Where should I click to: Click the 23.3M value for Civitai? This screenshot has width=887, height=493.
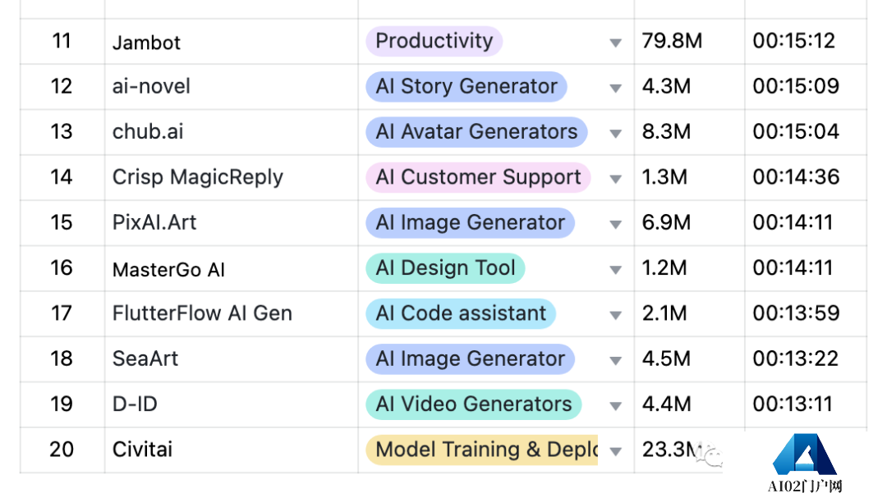671,450
